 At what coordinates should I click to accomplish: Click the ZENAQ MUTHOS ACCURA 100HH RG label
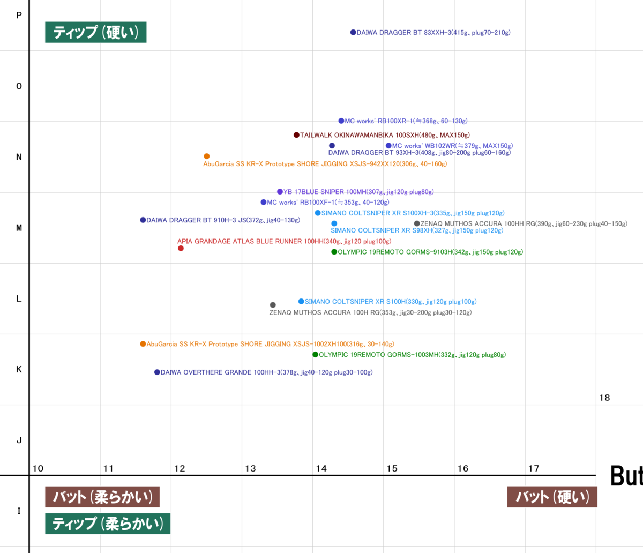pos(524,224)
